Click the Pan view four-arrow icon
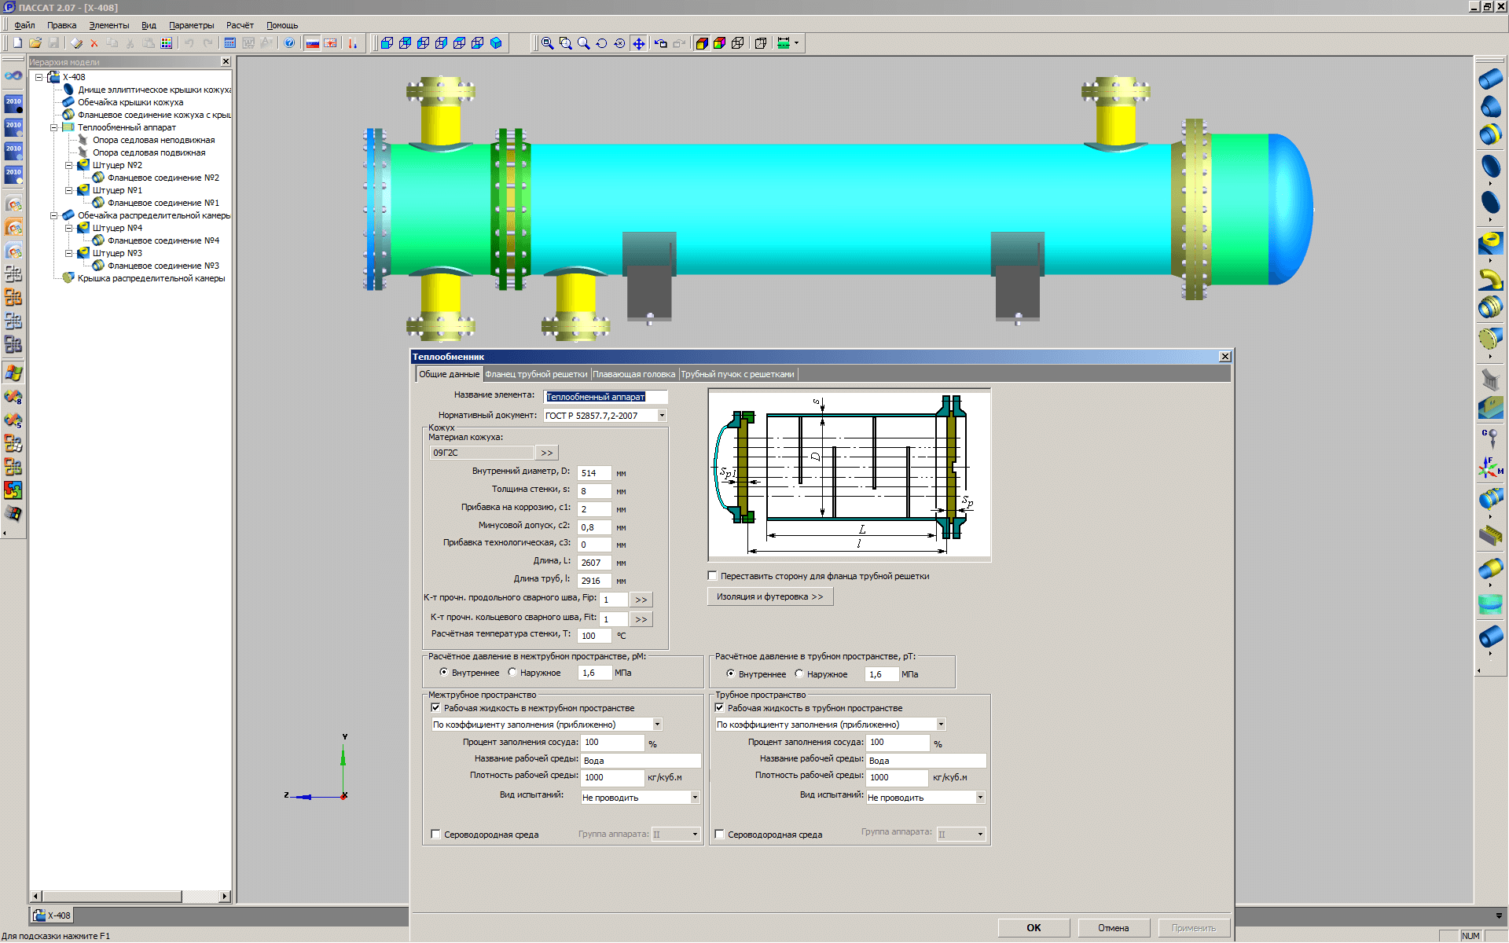1509x943 pixels. coord(639,43)
